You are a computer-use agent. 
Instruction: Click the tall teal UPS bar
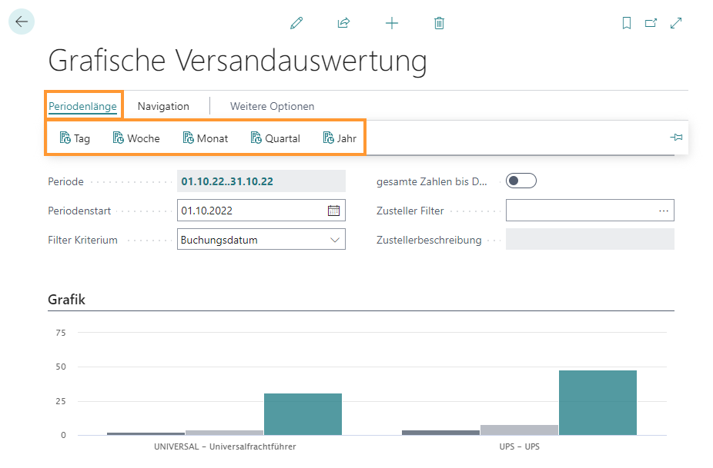click(x=598, y=402)
